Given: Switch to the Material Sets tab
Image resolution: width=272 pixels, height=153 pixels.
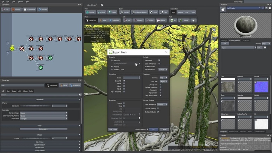Looking at the screenshot, I should click(233, 131).
